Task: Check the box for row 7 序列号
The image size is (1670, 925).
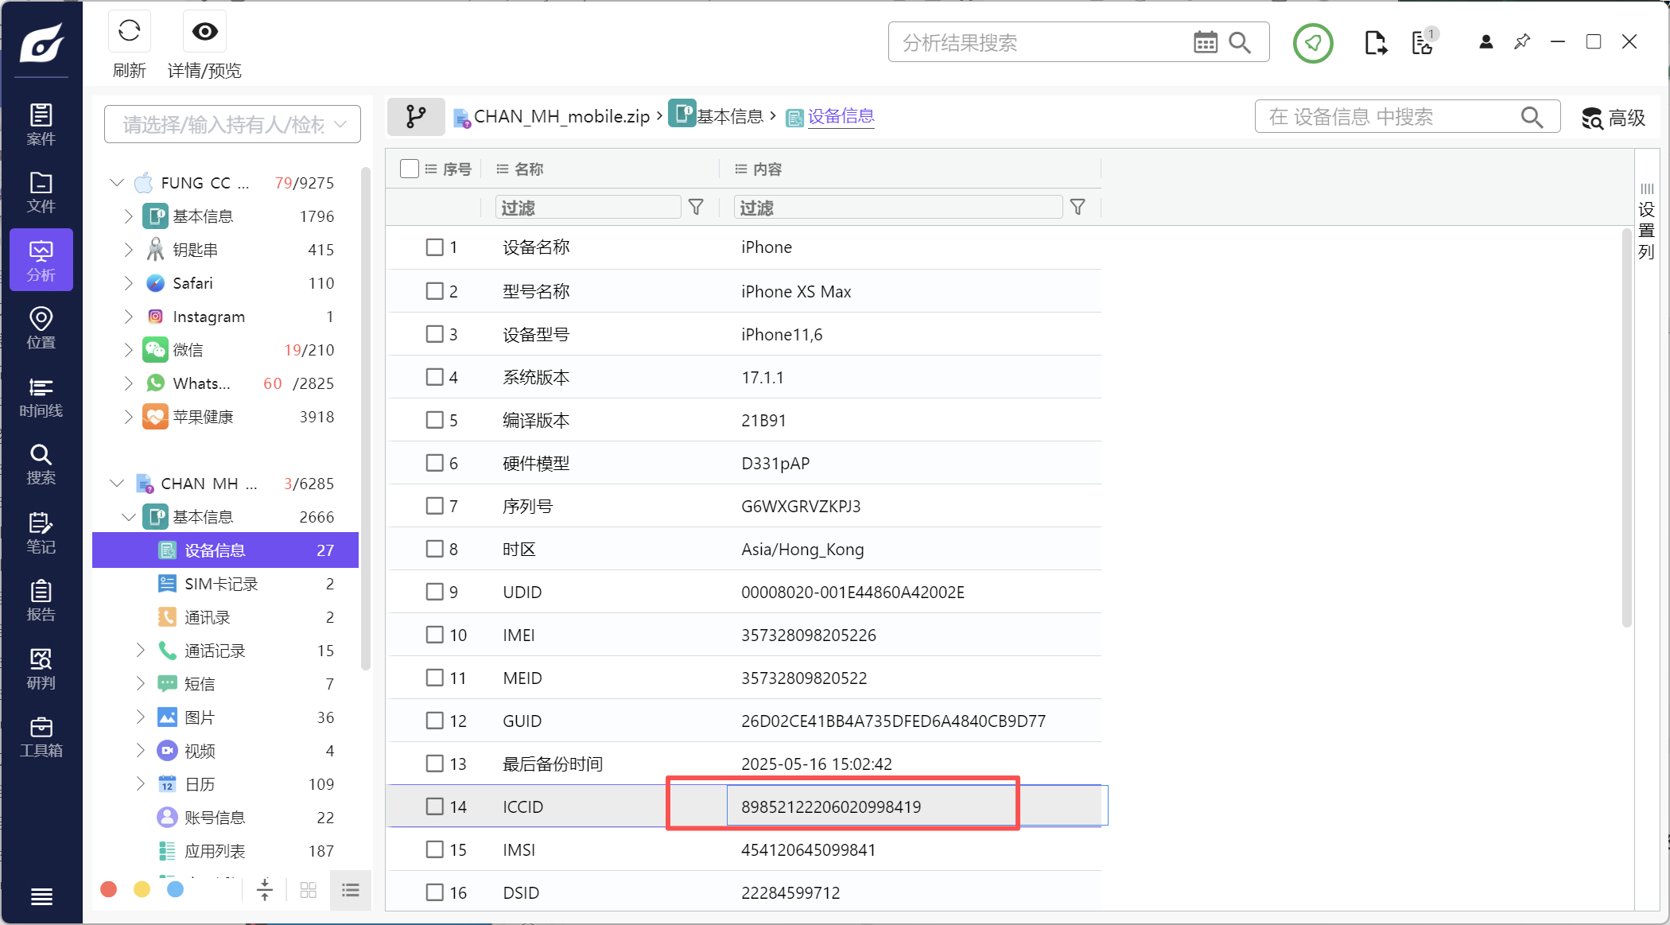Action: tap(434, 506)
